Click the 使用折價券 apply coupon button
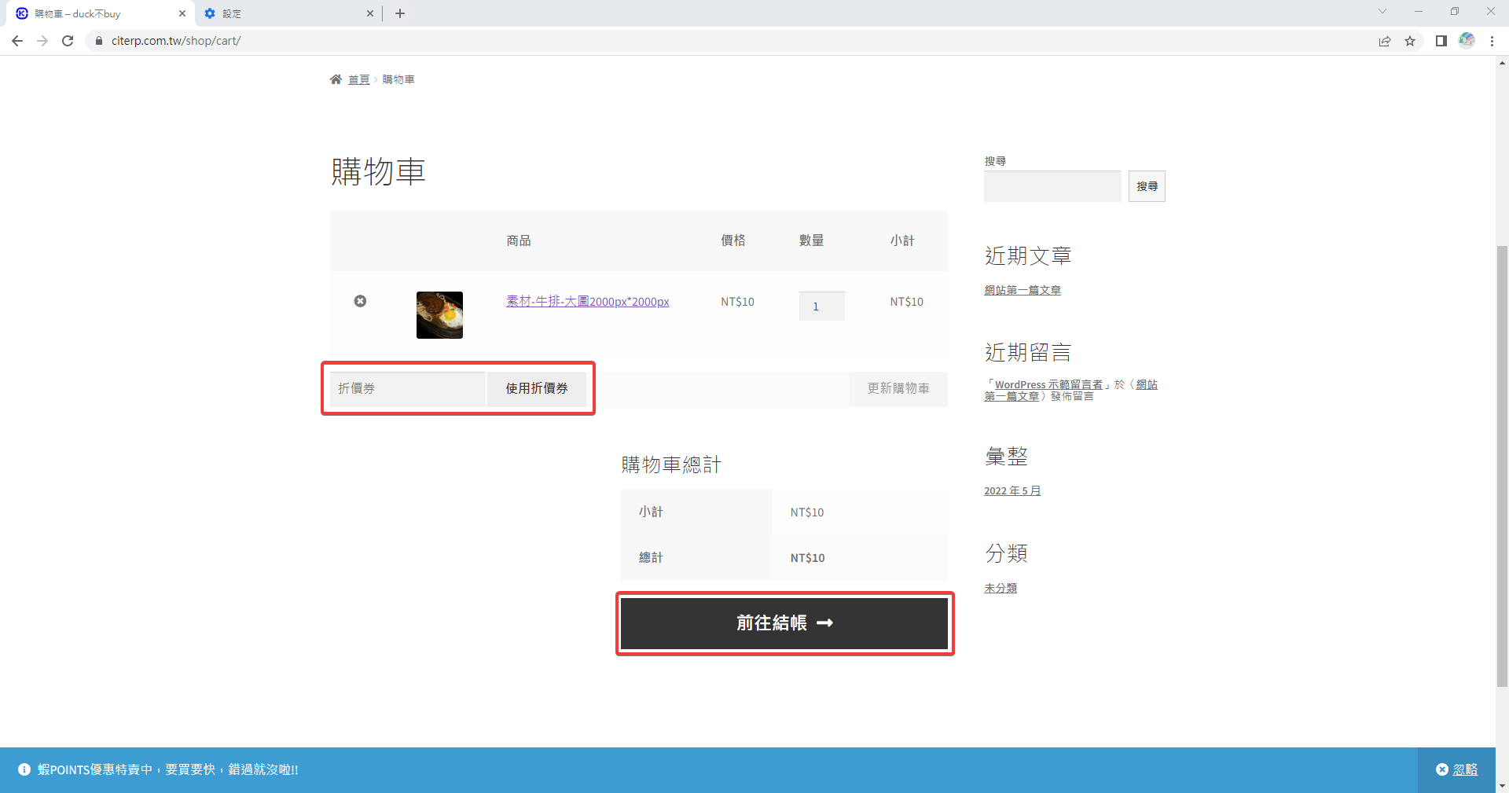Image resolution: width=1509 pixels, height=793 pixels. 537,388
